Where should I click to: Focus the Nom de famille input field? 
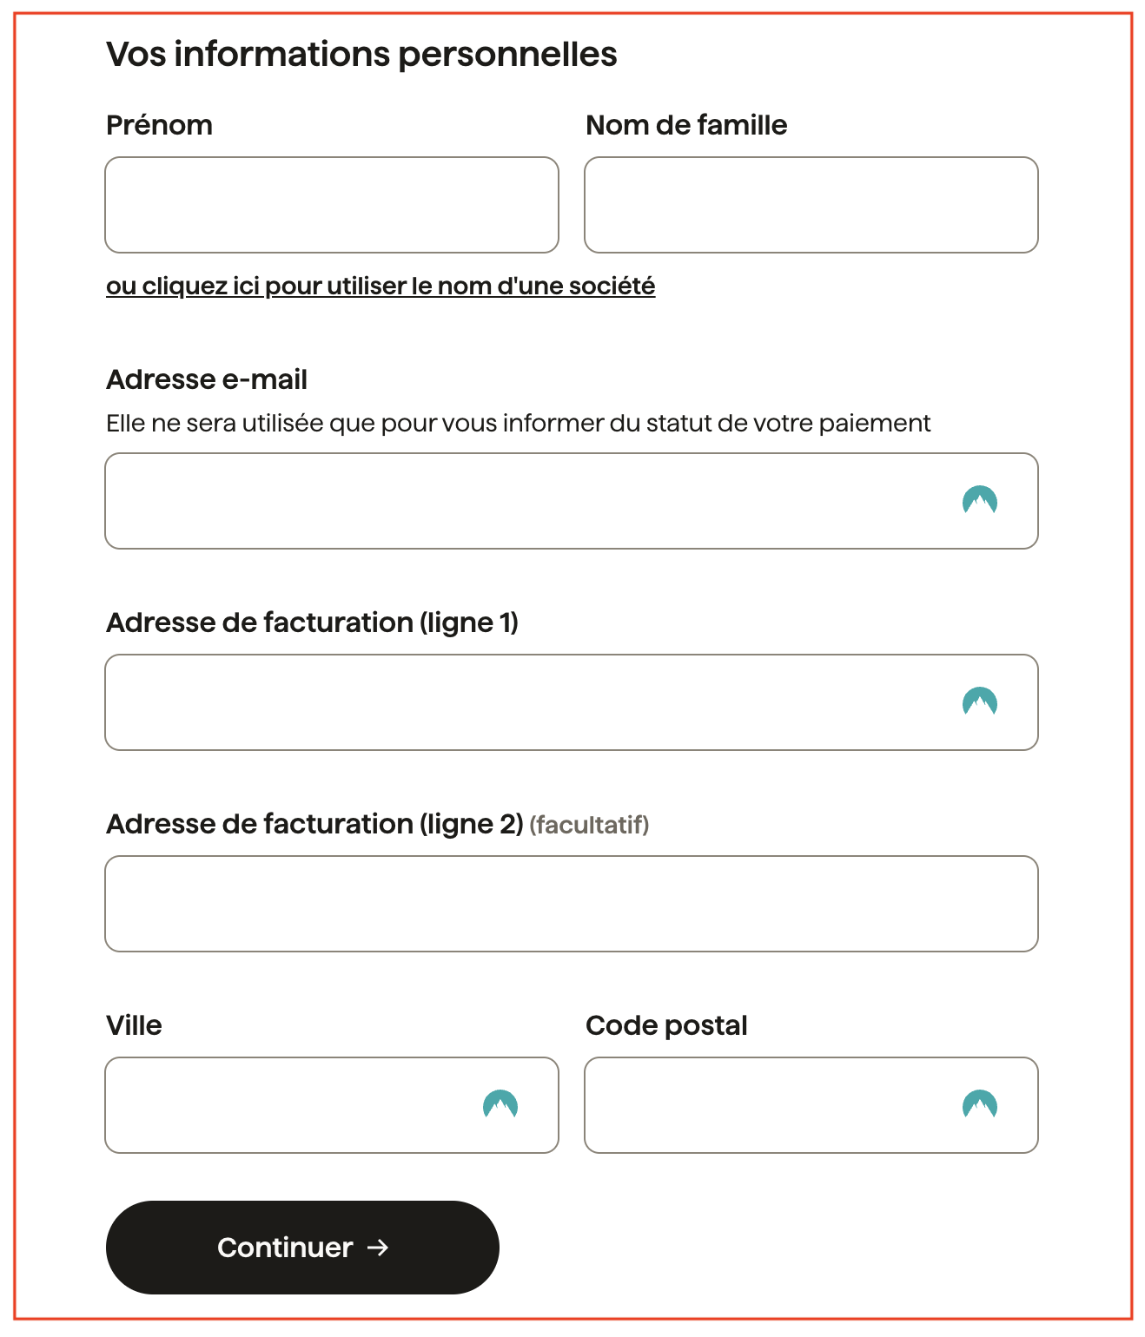(811, 205)
